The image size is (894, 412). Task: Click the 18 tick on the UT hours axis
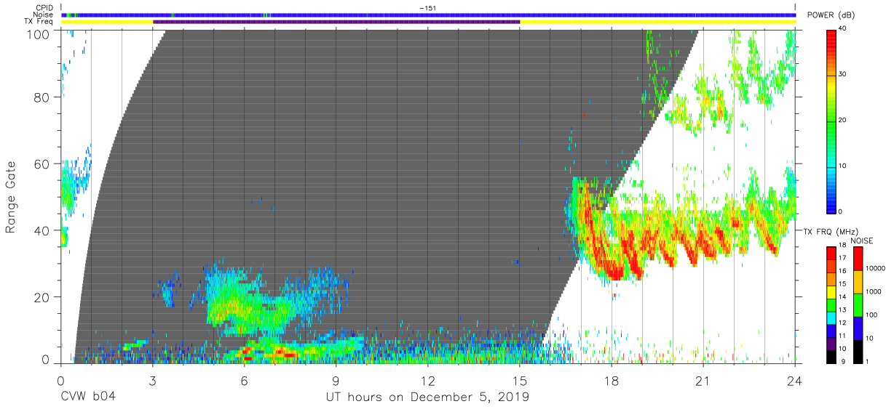[x=611, y=380]
